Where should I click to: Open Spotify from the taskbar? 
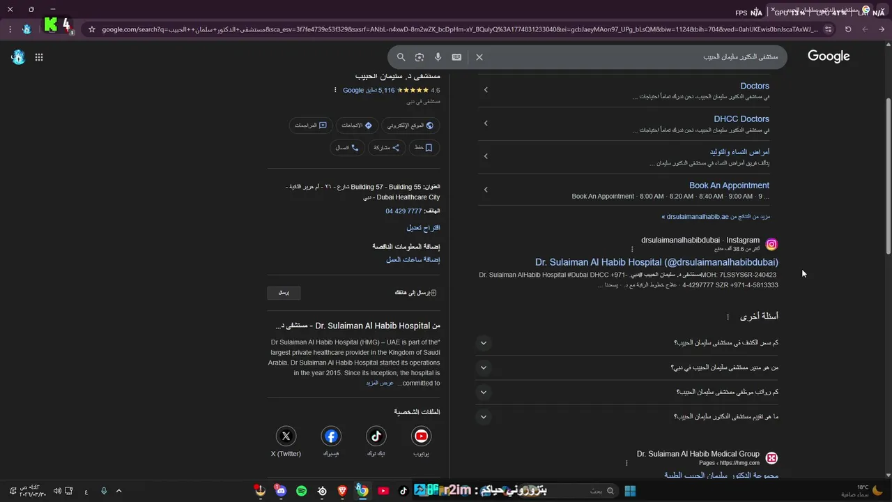(x=301, y=491)
